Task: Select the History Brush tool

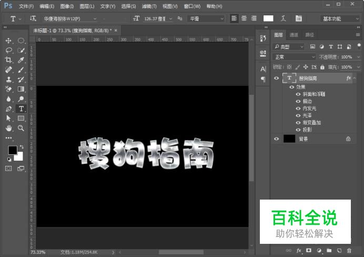Action: (21, 80)
